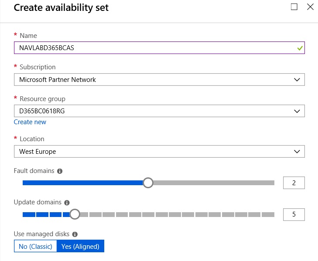Screen dimensions: 318x261
Task: Click the Create availability set title
Action: [x=61, y=8]
